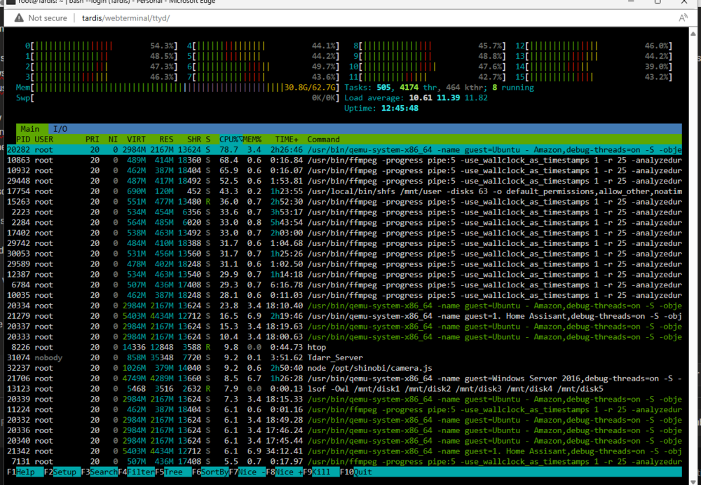
Task: Open F6 SortBy in the function bar
Action: 210,472
